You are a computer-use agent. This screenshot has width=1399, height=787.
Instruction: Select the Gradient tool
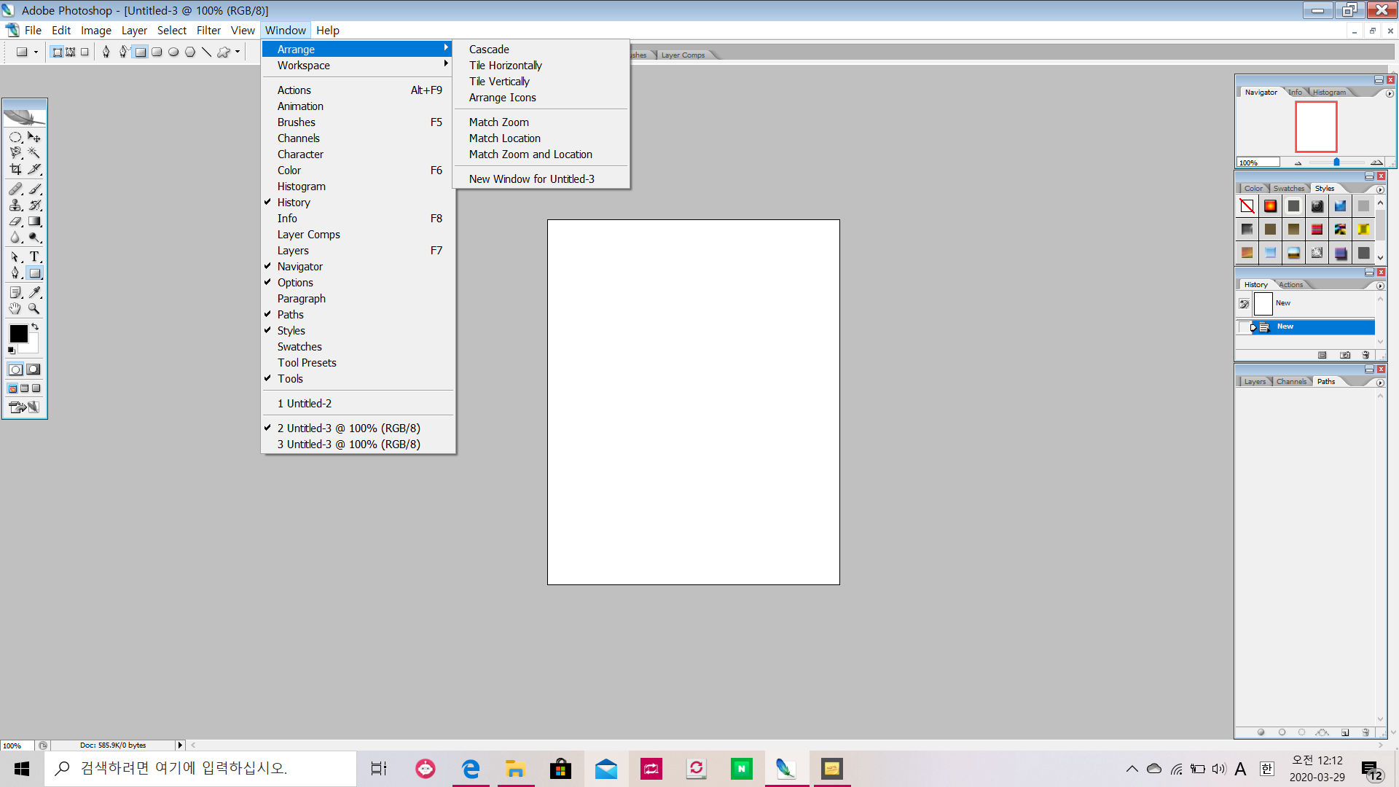click(x=34, y=222)
